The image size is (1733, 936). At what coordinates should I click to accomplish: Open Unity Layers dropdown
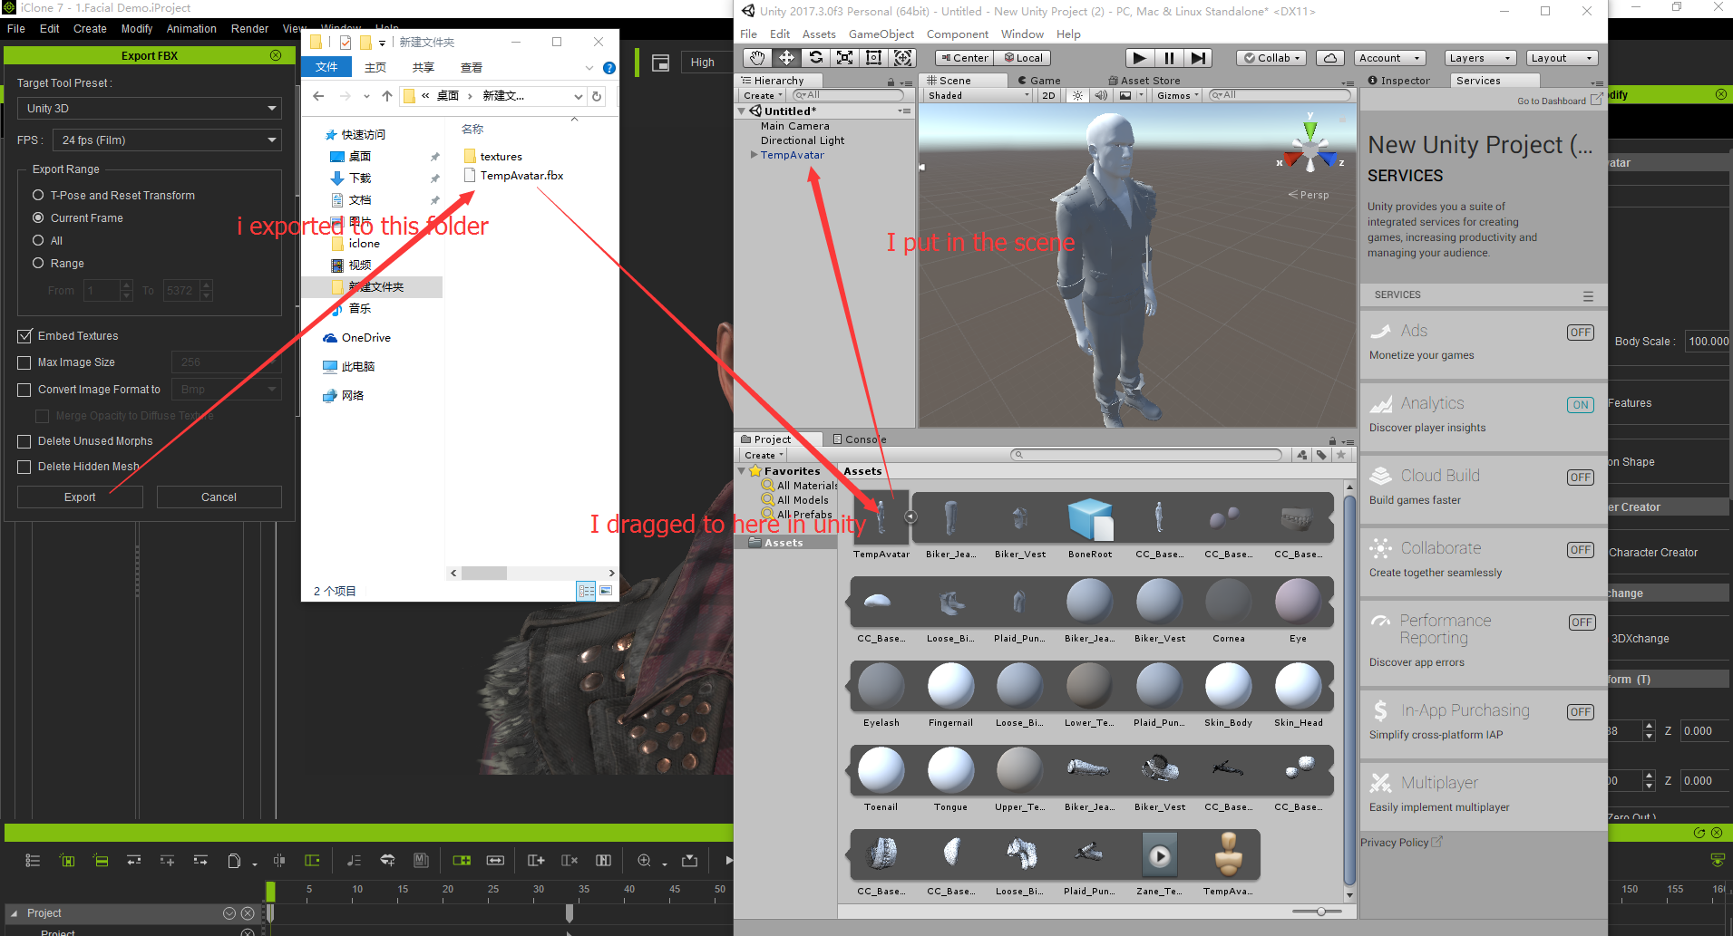1480,58
